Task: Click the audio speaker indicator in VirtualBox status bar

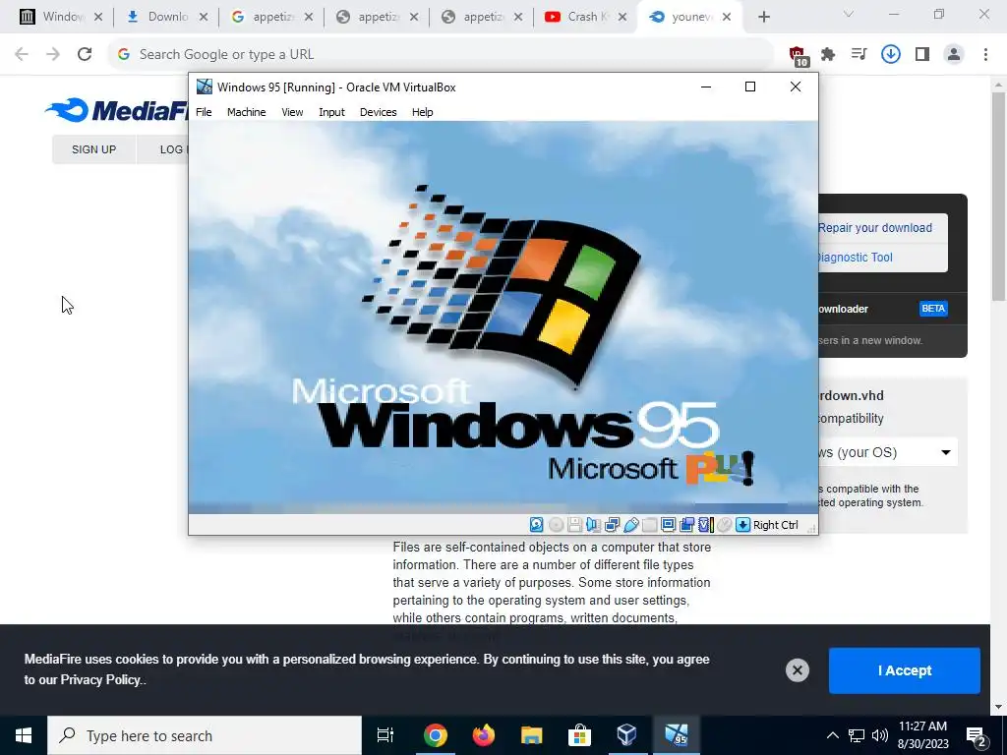Action: pyautogui.click(x=593, y=525)
